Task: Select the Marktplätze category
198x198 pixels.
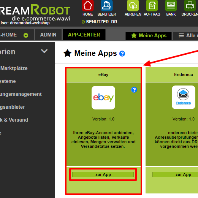Action: (x=14, y=68)
